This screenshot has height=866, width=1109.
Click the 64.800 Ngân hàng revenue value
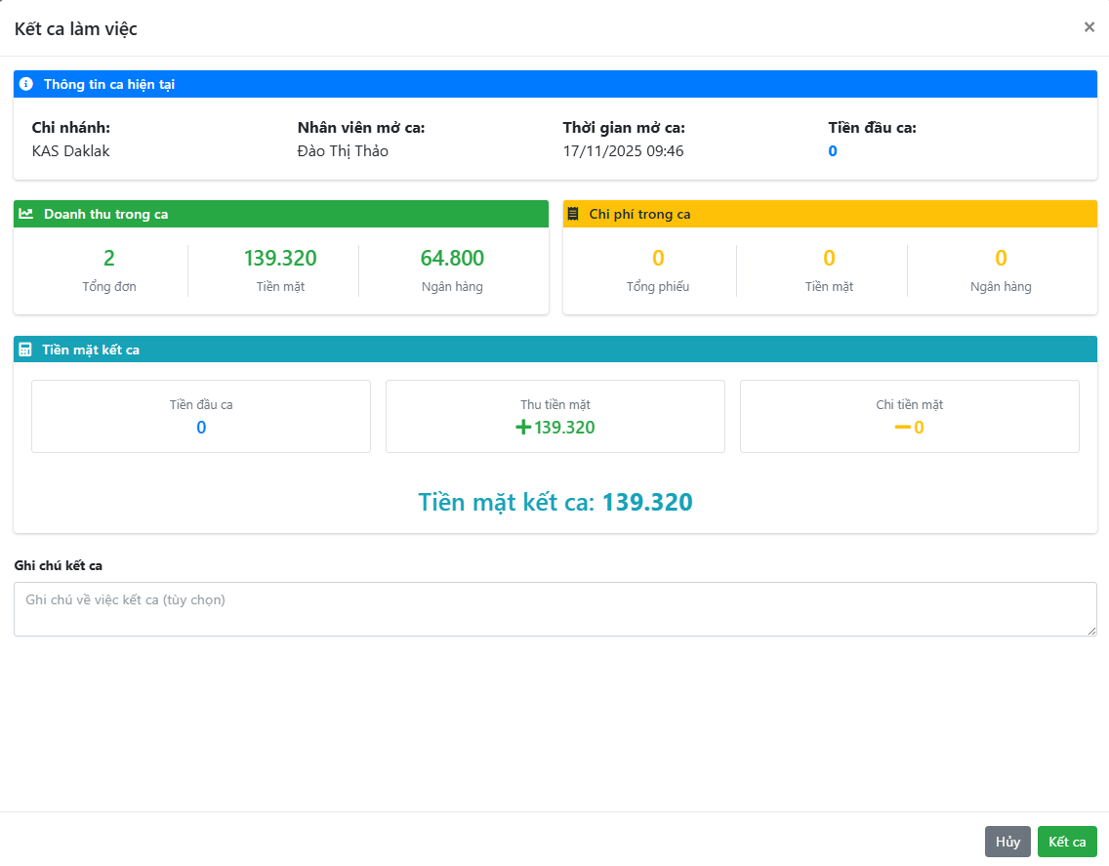[x=452, y=259]
